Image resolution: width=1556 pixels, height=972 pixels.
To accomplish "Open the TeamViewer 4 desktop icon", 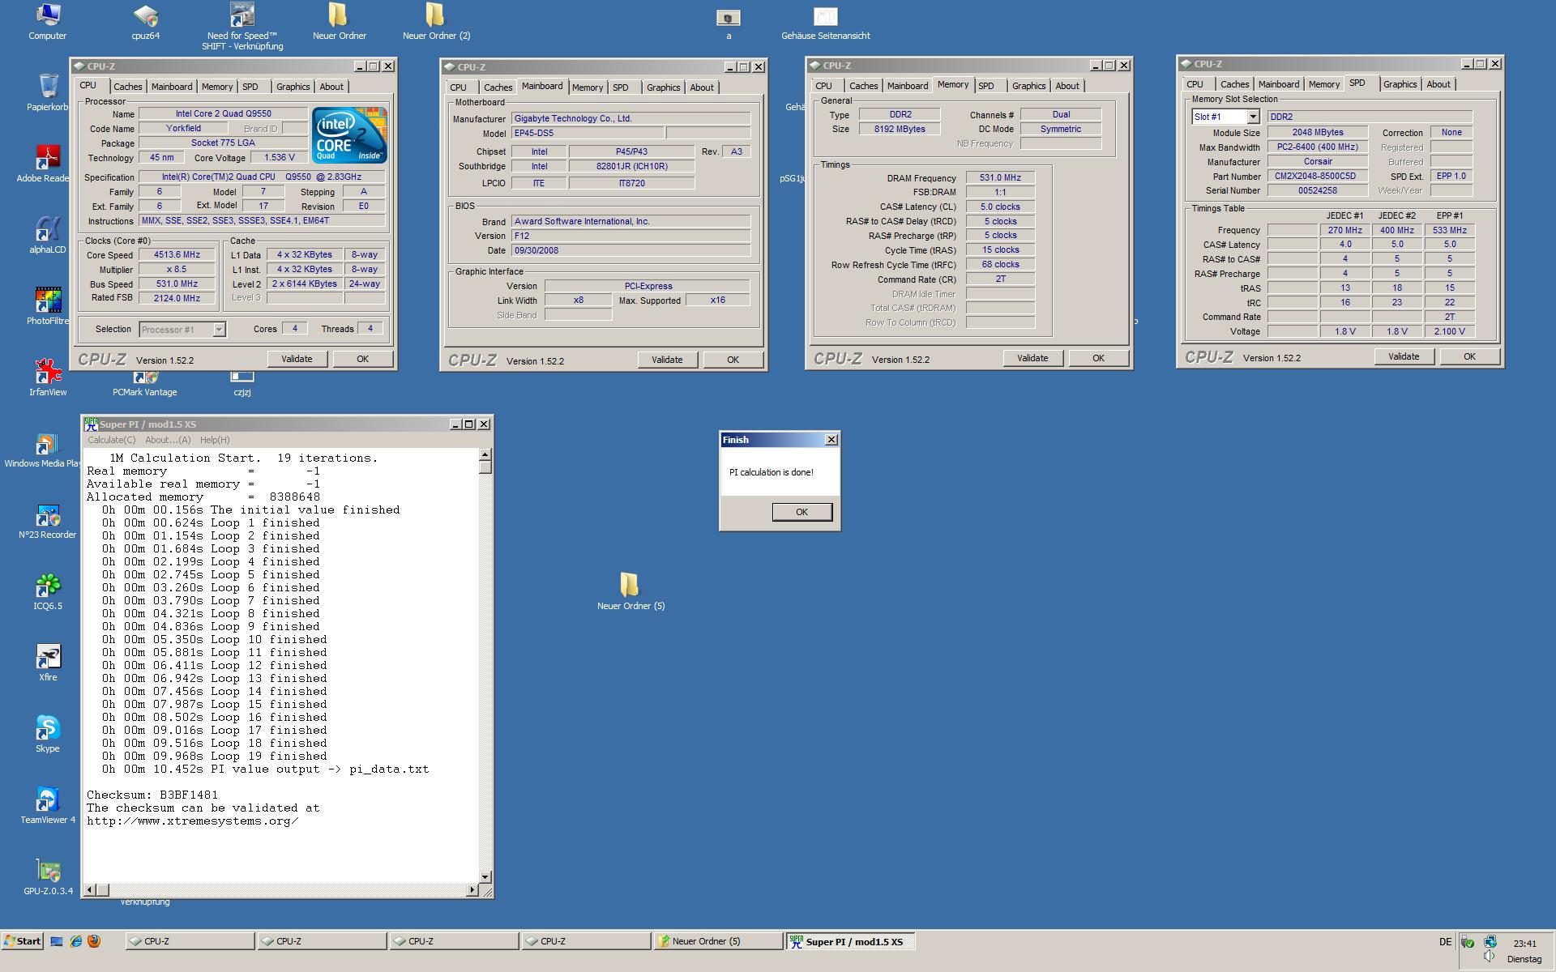I will pyautogui.click(x=48, y=805).
